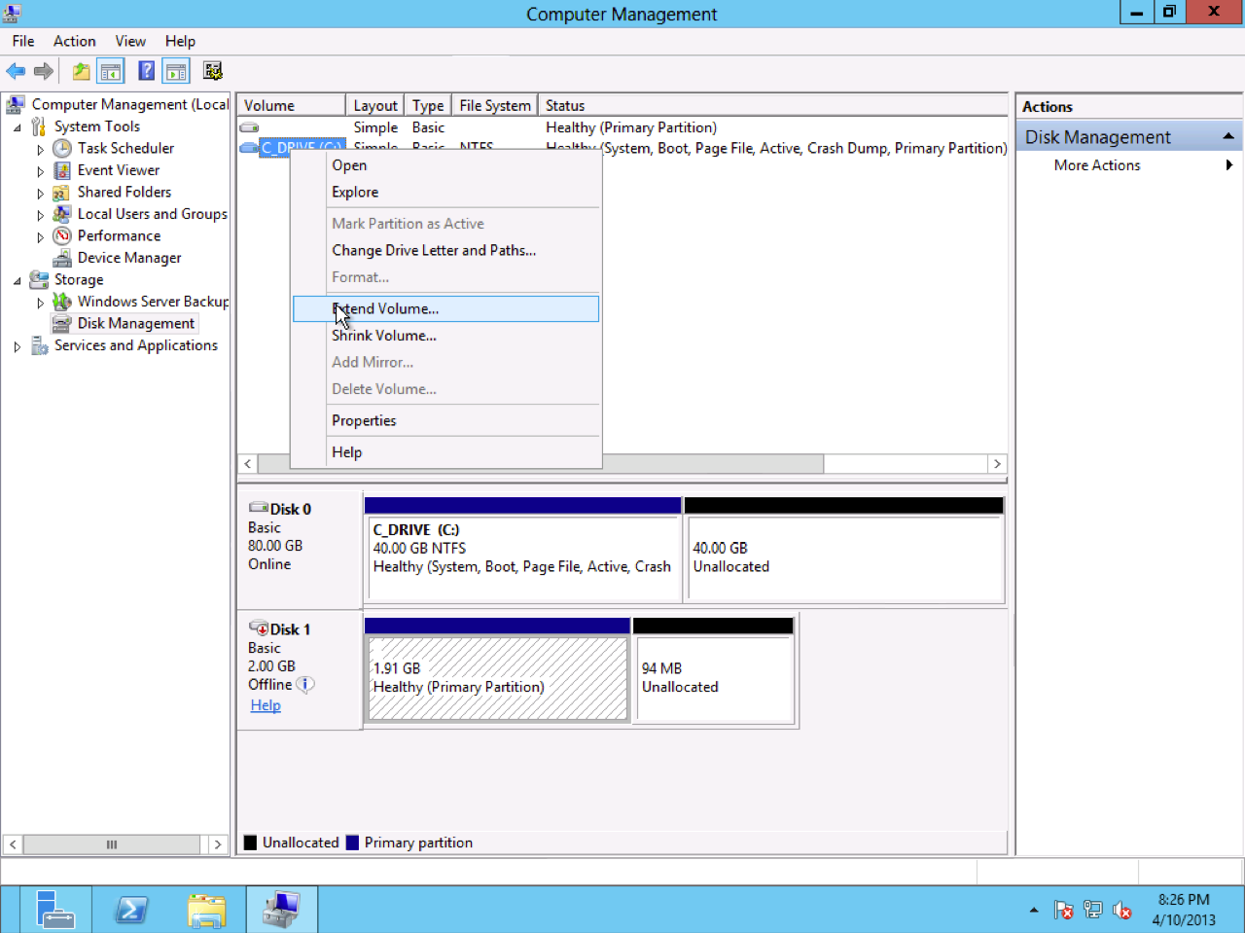Image resolution: width=1245 pixels, height=933 pixels.
Task: Click the Help link under Disk 1
Action: coord(266,705)
